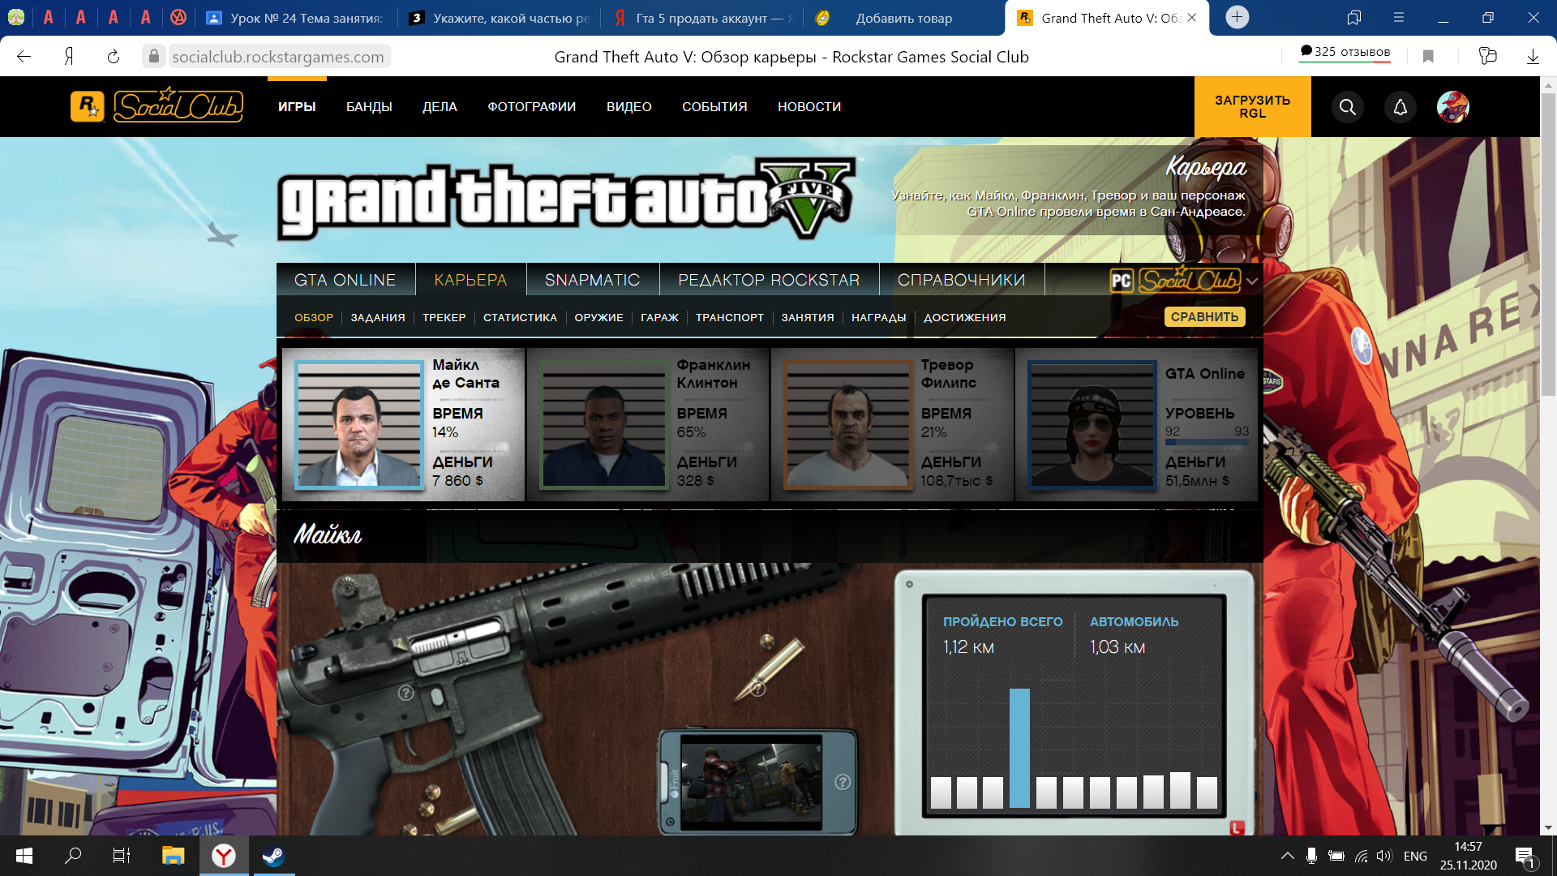Select the ТРЕКЕР sub-tab
1557x876 pixels.
pos(444,318)
